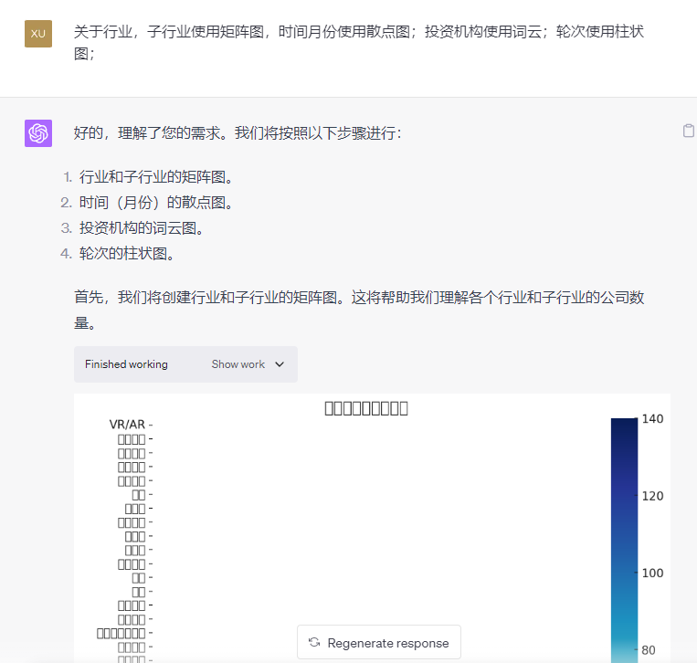Image resolution: width=697 pixels, height=663 pixels.
Task: Select list item 行业和子行业的矩阵图
Action: coord(156,177)
